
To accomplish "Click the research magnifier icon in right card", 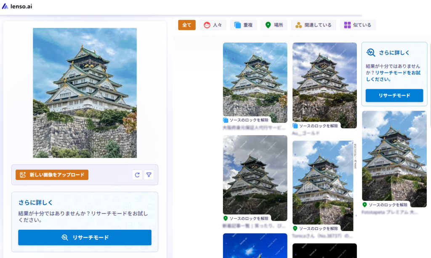I will (371, 53).
